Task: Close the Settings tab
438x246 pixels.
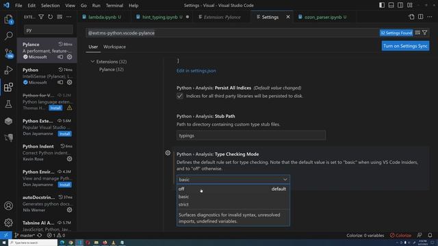Action: click(288, 17)
